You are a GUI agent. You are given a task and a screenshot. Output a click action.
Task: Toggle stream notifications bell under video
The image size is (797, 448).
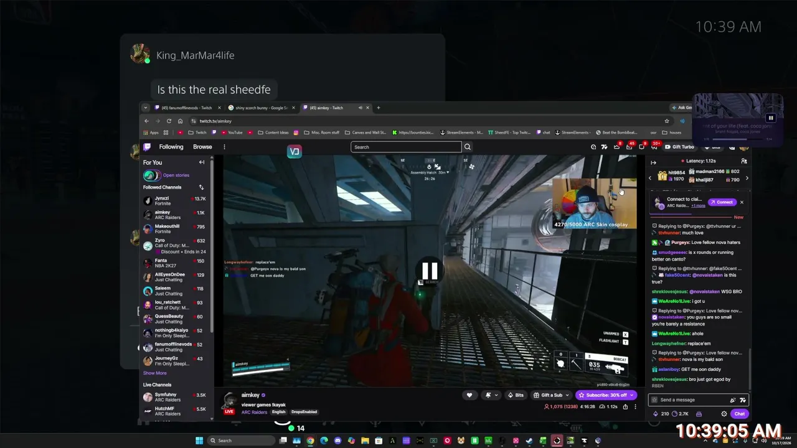click(490, 394)
